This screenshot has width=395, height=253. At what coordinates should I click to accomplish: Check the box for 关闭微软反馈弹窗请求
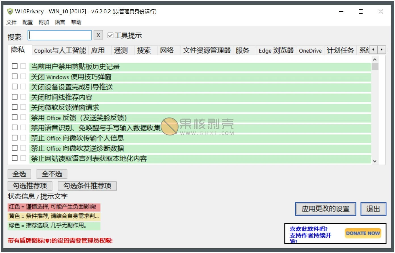point(15,107)
